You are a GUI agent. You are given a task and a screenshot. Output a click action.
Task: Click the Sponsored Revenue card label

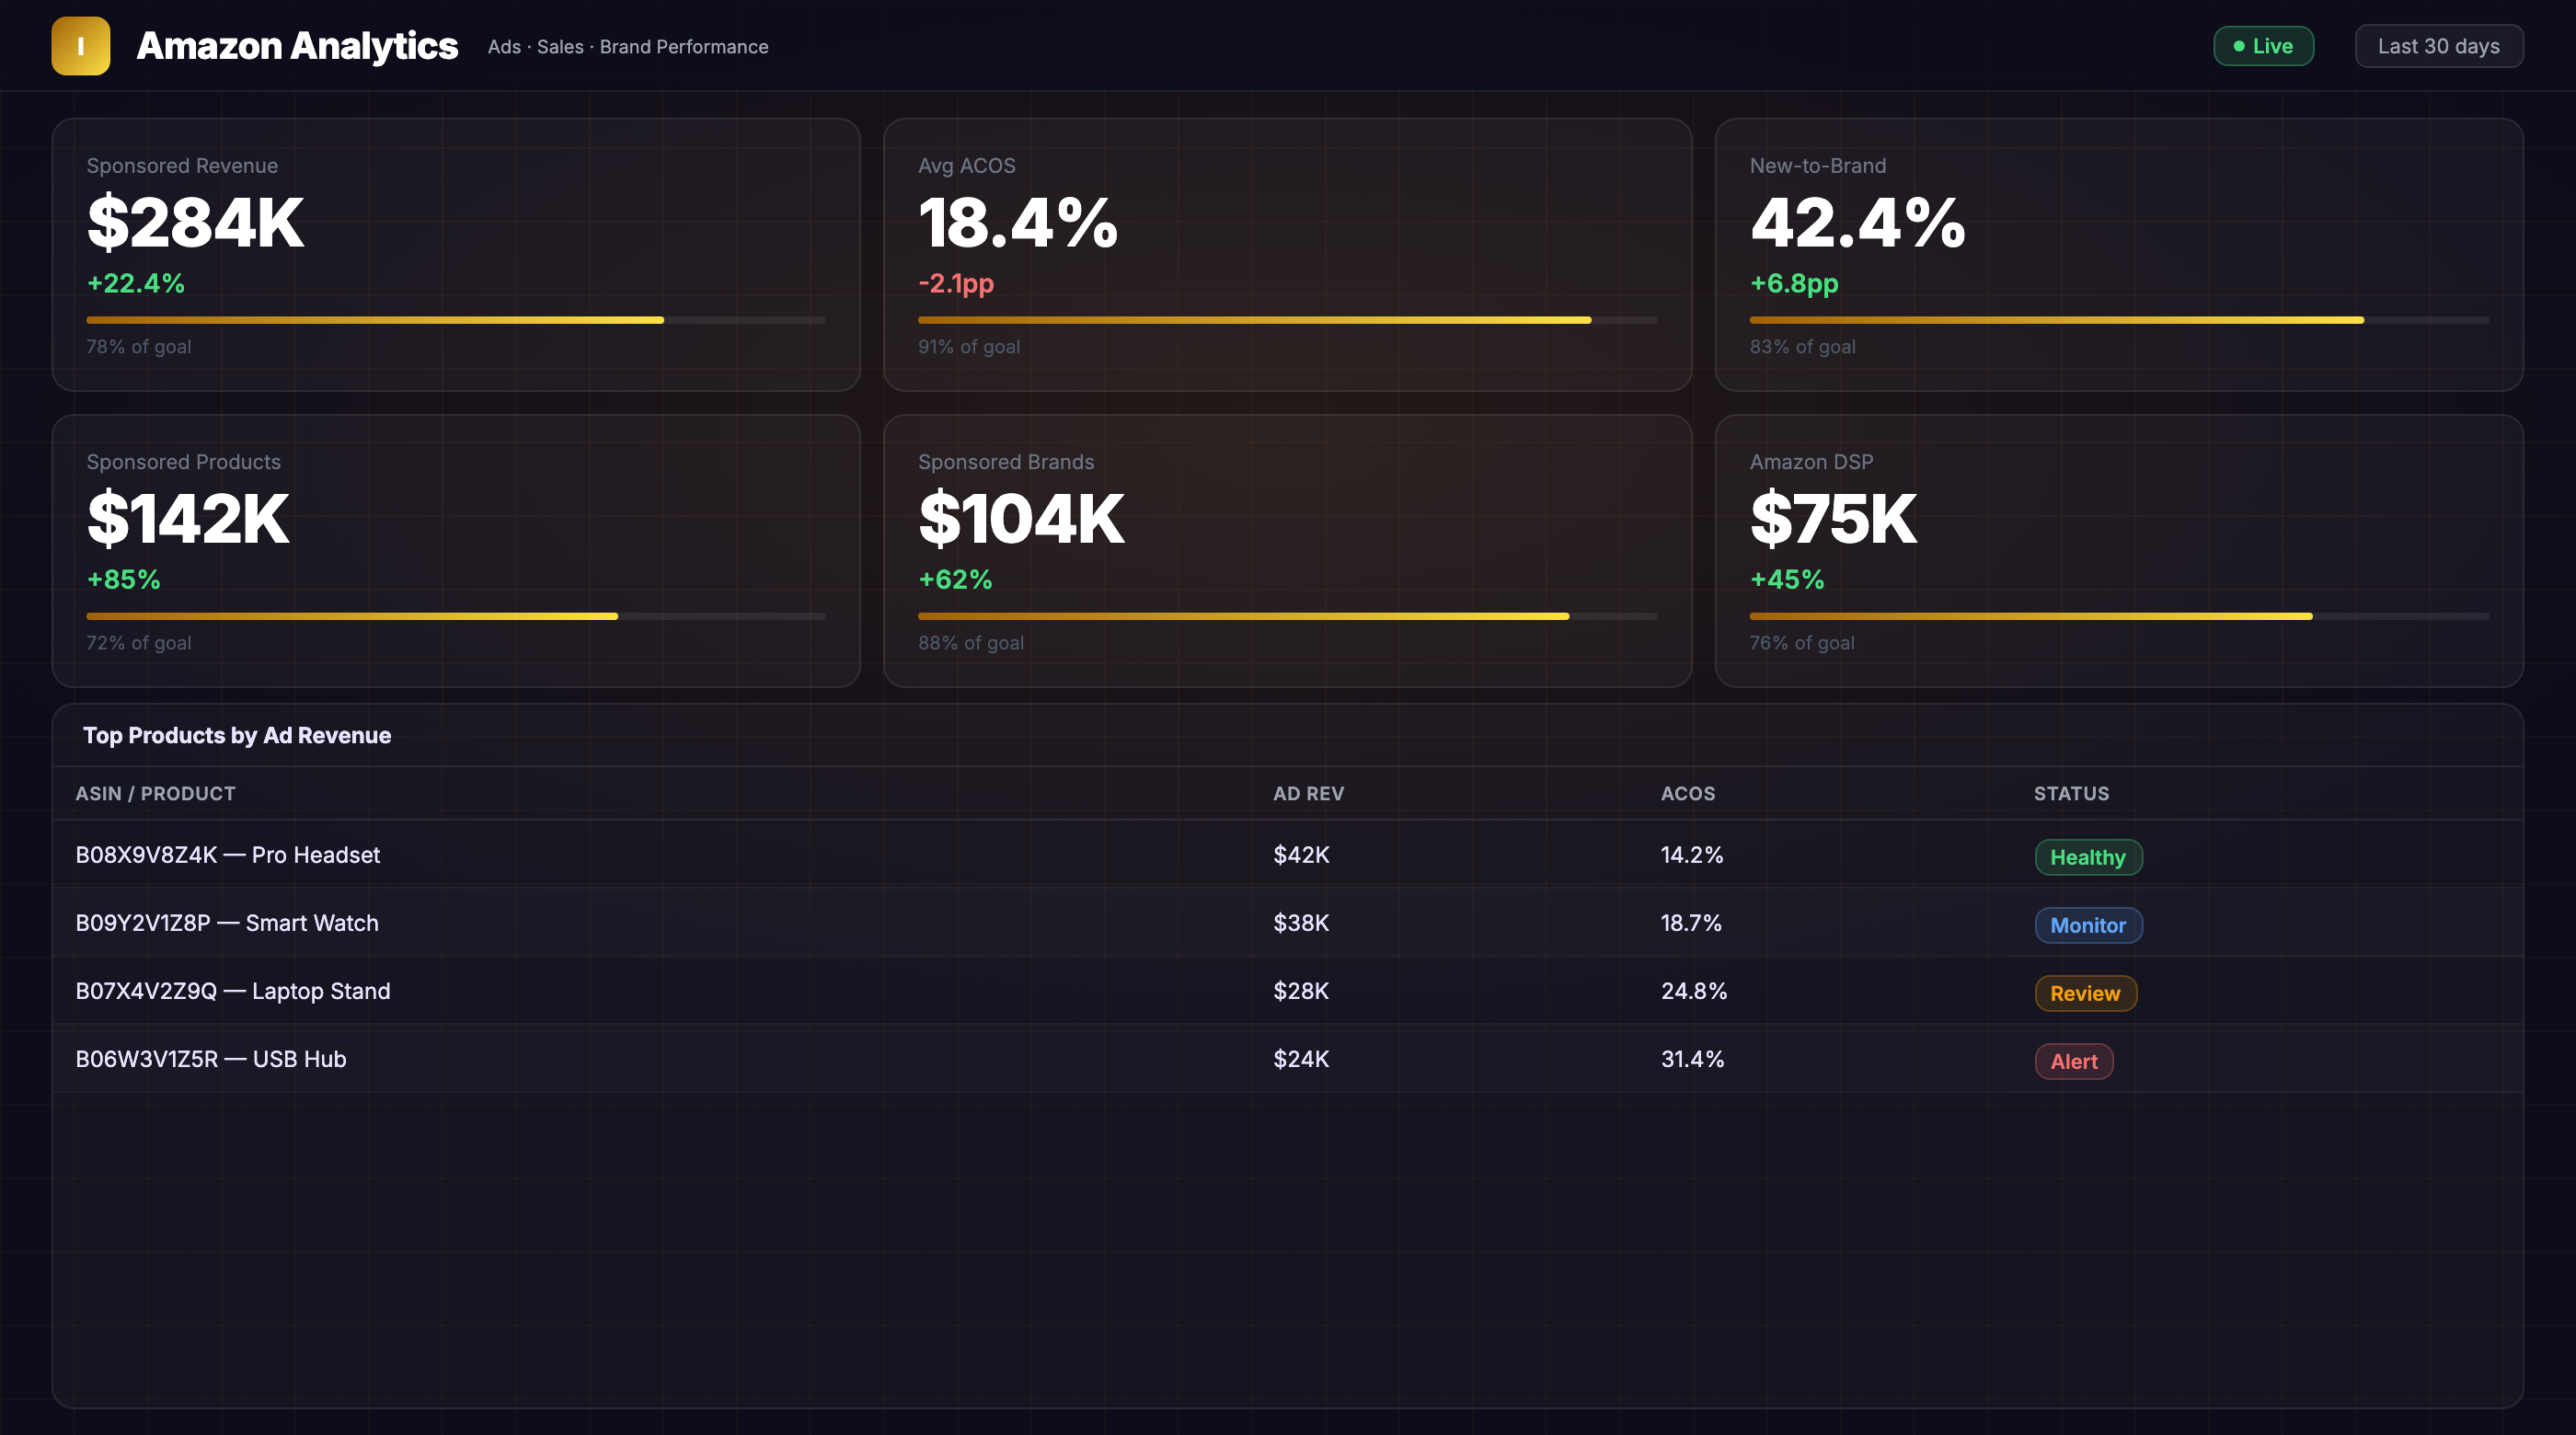coord(182,166)
